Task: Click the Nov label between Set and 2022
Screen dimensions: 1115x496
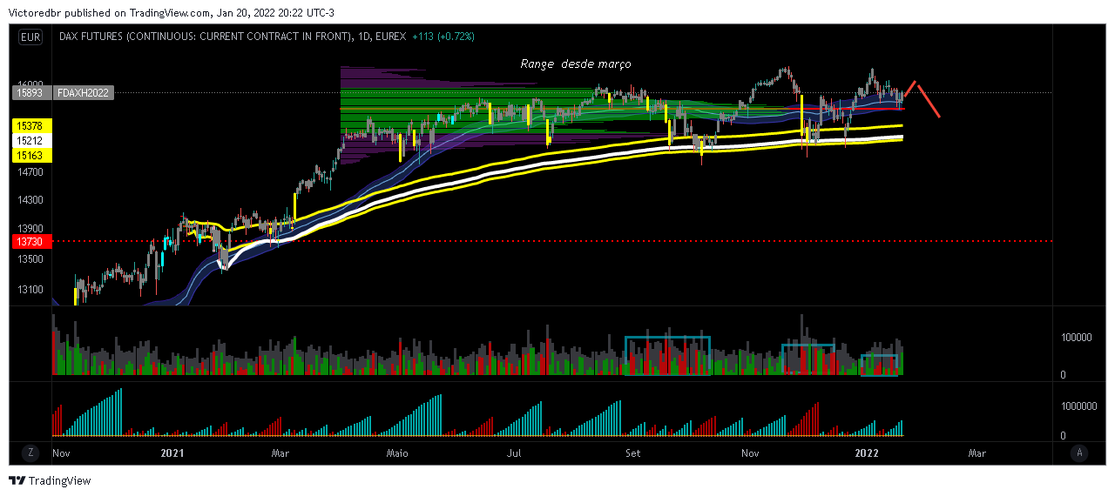Action: click(749, 453)
